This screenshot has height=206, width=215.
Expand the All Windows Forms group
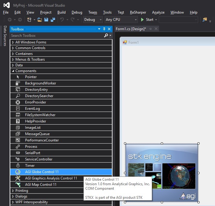(13, 42)
